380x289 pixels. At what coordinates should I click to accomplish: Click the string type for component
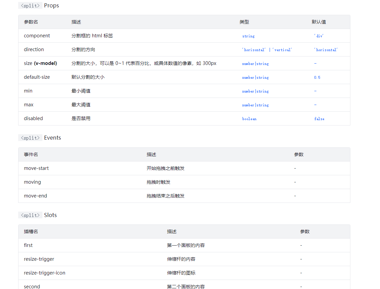click(248, 36)
